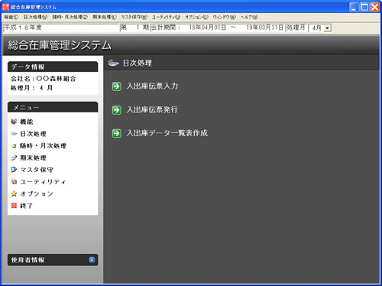Screen dimensions: 382x286
Task: Click 会社名:○○森林組合 text
Action: tap(43, 79)
